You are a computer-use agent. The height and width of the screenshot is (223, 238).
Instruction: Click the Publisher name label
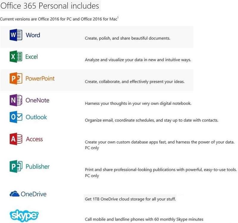pyautogui.click(x=37, y=167)
